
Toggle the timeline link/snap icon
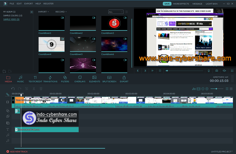pos(8,94)
